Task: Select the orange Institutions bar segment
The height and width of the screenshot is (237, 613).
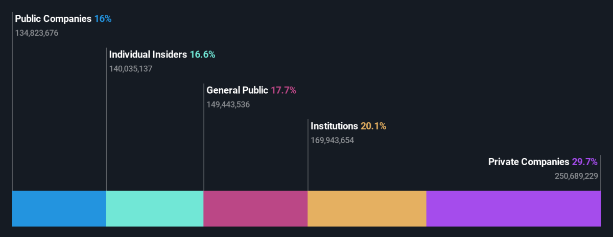Action: [x=367, y=208]
